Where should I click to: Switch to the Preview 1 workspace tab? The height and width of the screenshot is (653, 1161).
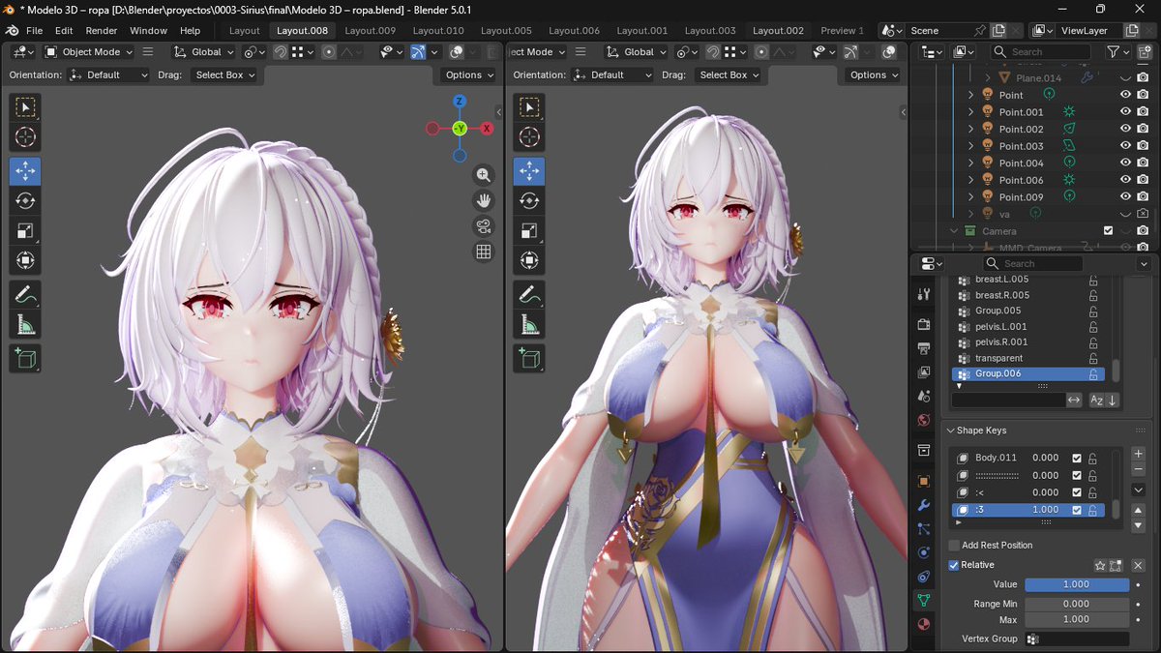coord(842,31)
